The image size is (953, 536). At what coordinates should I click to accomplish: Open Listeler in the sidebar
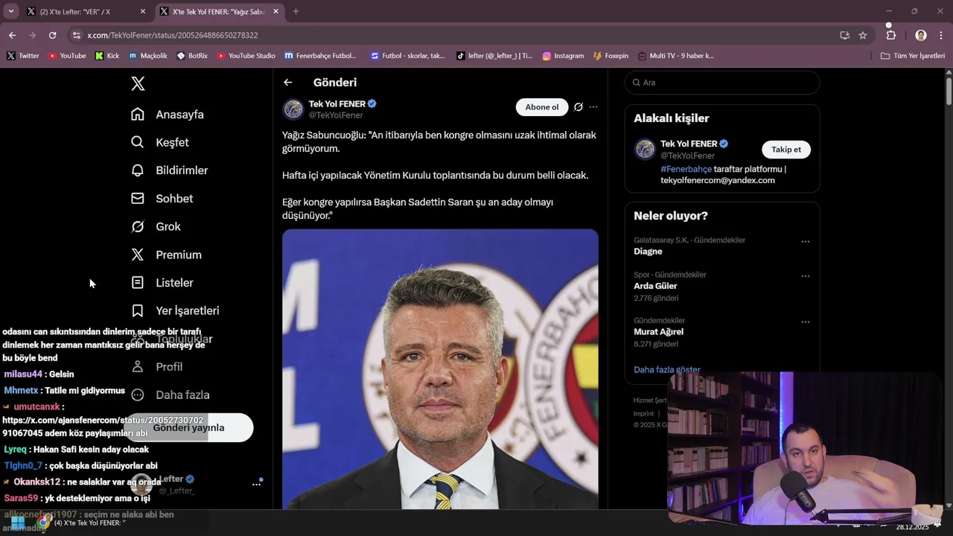162,283
